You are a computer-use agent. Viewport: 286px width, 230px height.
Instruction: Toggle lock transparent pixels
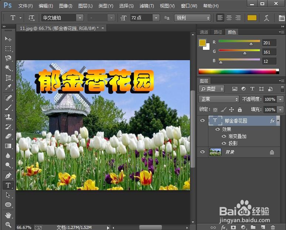click(x=215, y=110)
